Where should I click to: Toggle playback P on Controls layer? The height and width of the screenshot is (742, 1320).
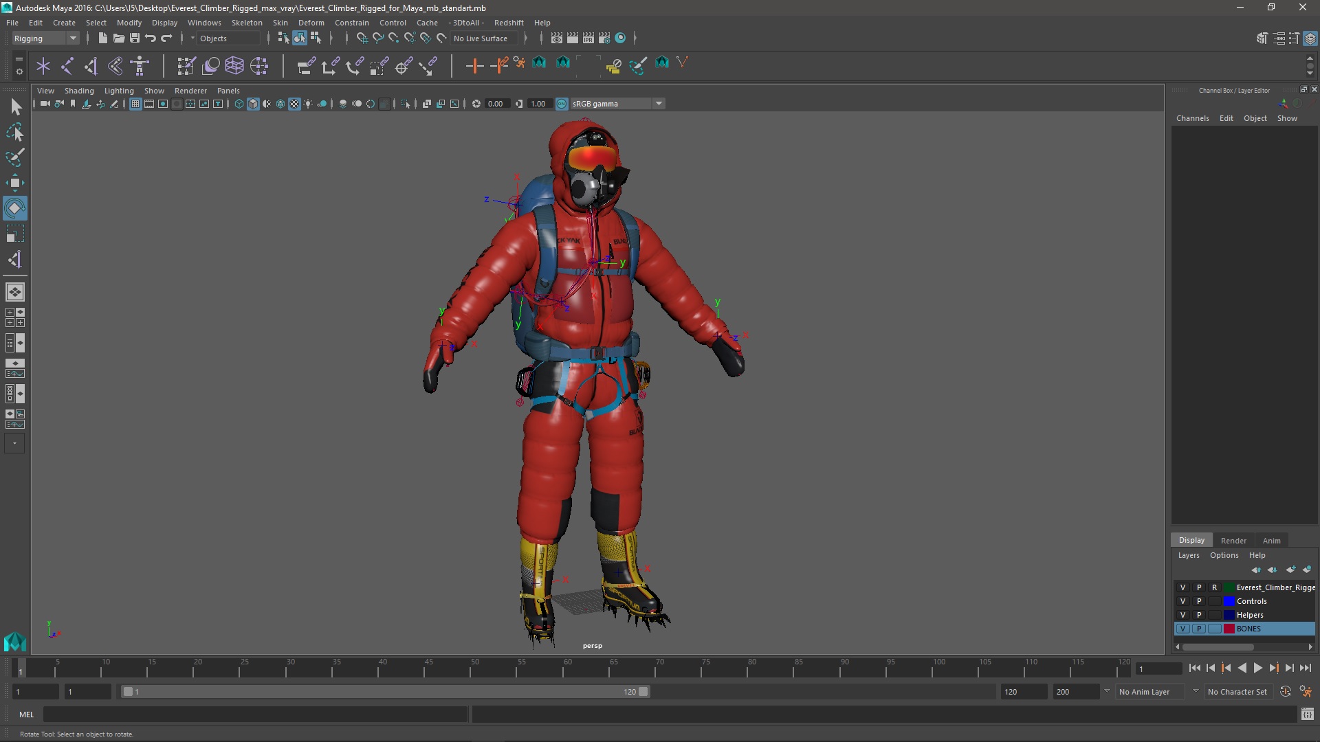pyautogui.click(x=1199, y=601)
